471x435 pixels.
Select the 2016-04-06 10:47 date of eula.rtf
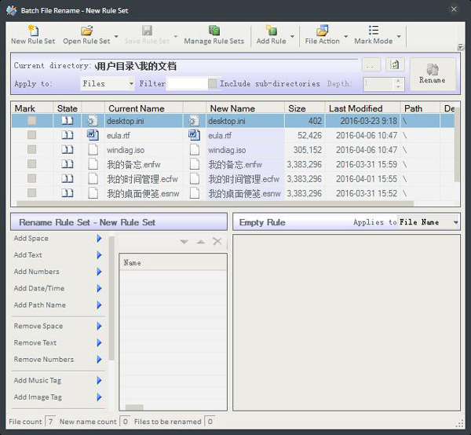coord(367,136)
